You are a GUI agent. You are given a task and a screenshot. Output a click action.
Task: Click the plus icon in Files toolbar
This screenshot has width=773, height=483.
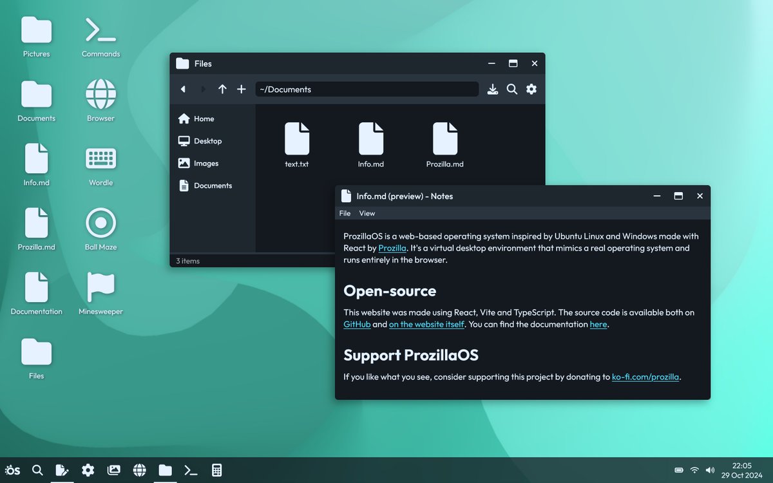[242, 90]
